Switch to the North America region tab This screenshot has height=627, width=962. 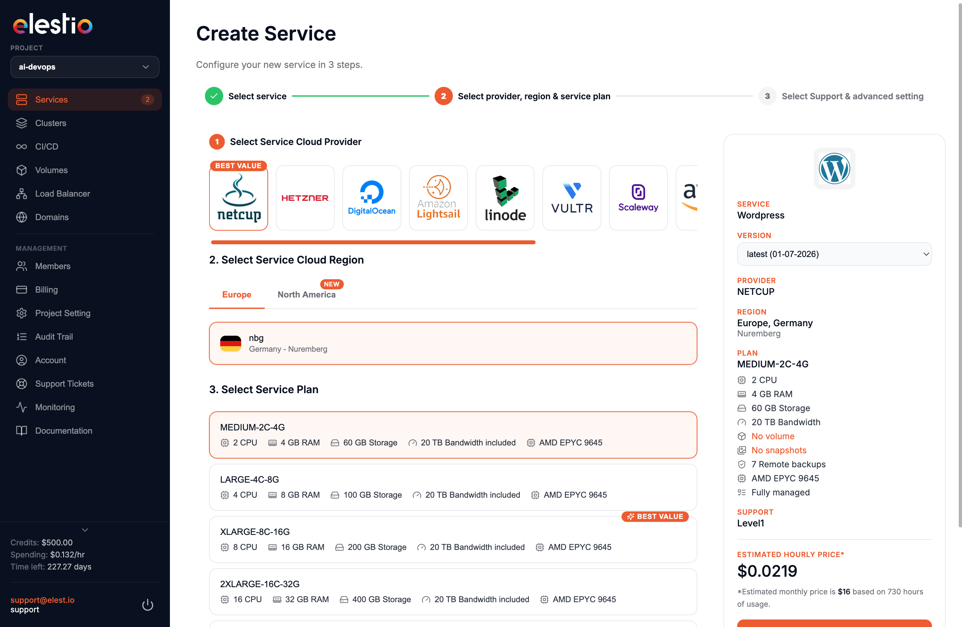click(307, 295)
